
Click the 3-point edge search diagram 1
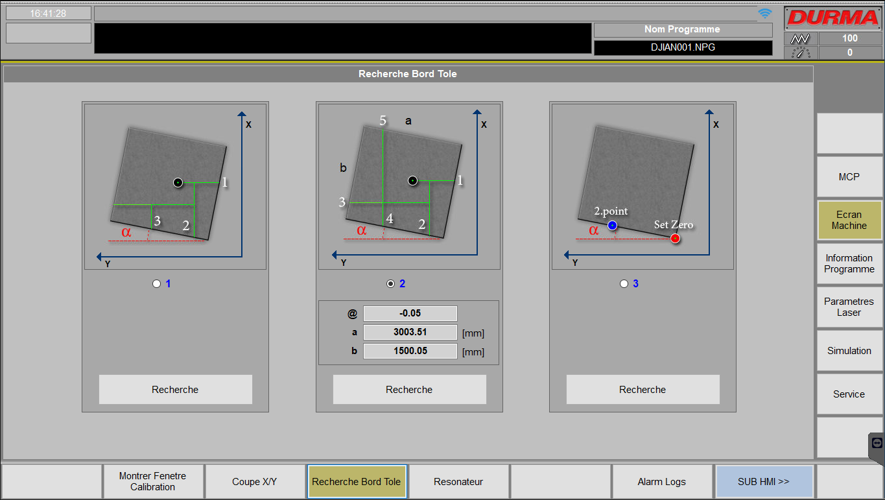pyautogui.click(x=175, y=186)
